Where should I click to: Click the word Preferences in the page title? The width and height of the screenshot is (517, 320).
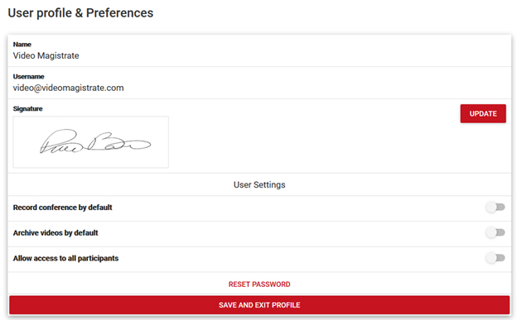[119, 13]
